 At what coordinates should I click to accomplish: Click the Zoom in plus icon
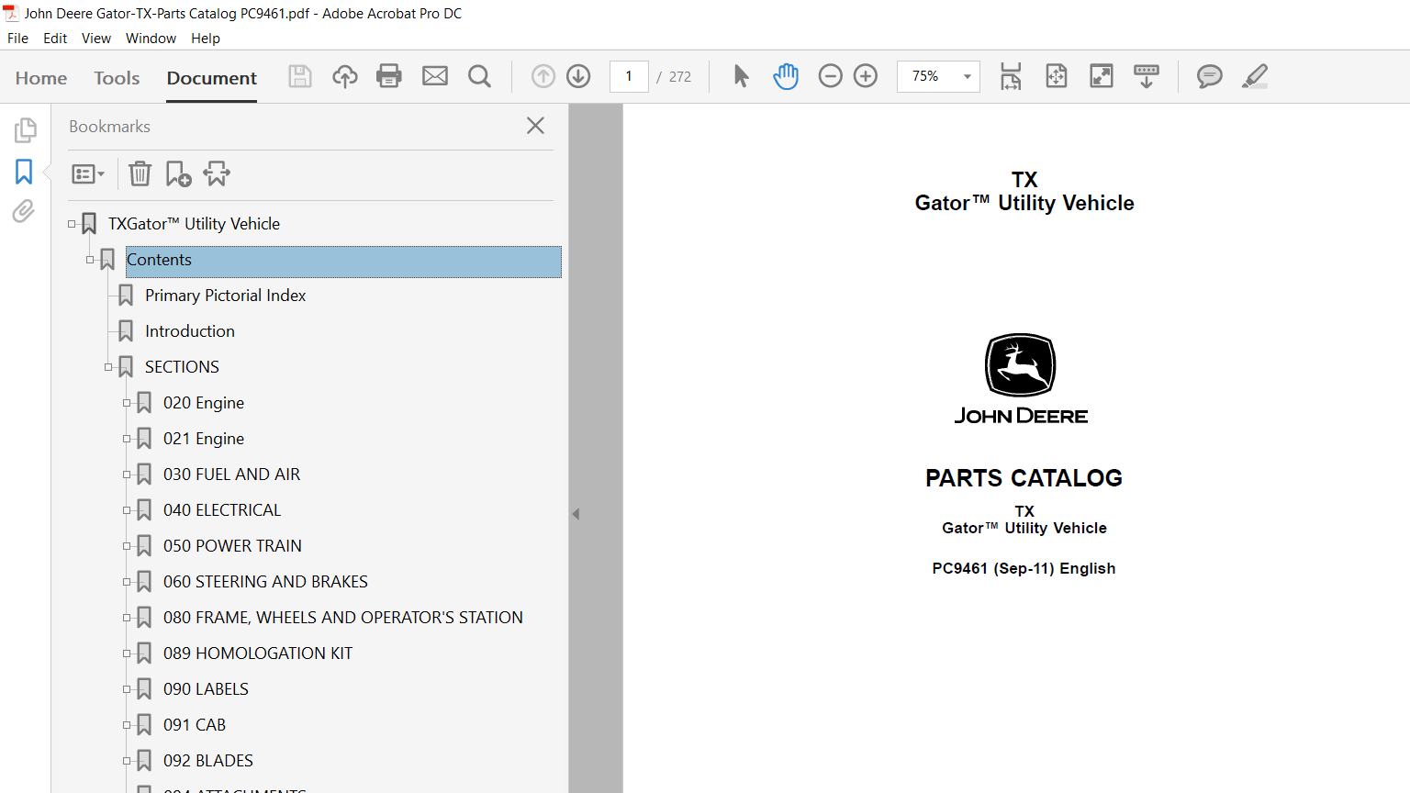click(866, 76)
